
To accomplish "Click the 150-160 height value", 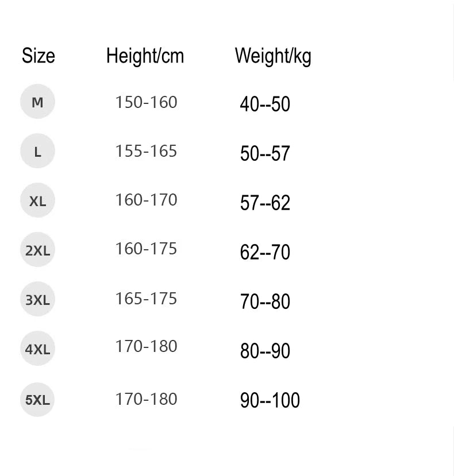I will pyautogui.click(x=146, y=102).
